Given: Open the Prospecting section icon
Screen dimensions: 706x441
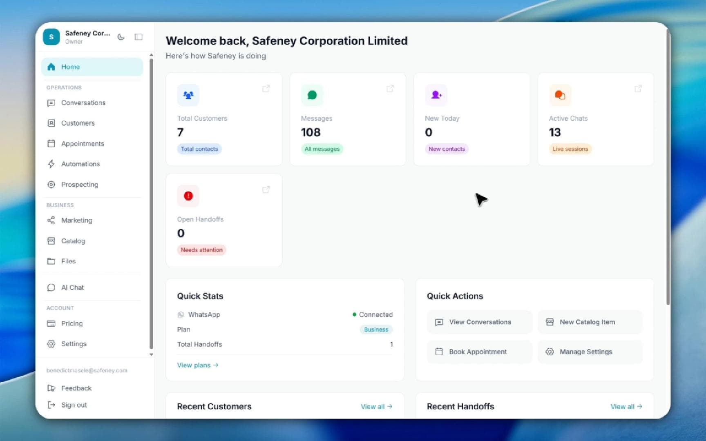Looking at the screenshot, I should coord(51,185).
